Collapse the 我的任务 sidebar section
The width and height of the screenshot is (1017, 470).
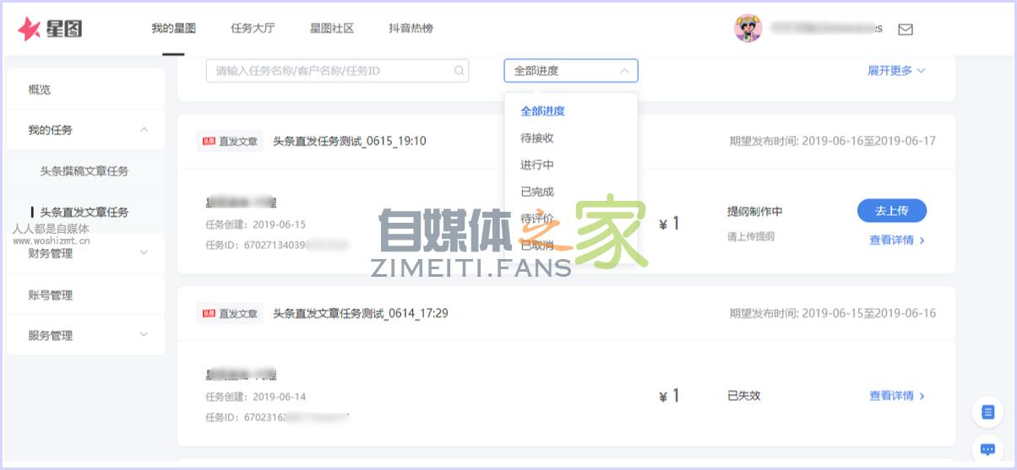144,130
